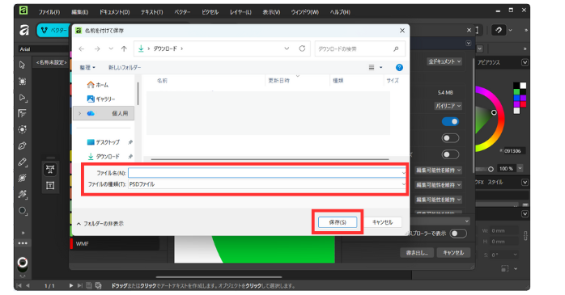Open the ファイル(F) menu
The height and width of the screenshot is (295, 565).
pos(49,12)
